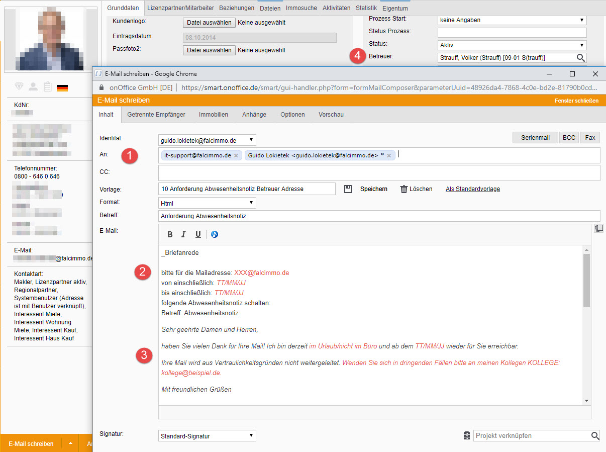This screenshot has width=606, height=452.
Task: Remove it-support@falcimmo.de recipient chip
Action: click(236, 156)
